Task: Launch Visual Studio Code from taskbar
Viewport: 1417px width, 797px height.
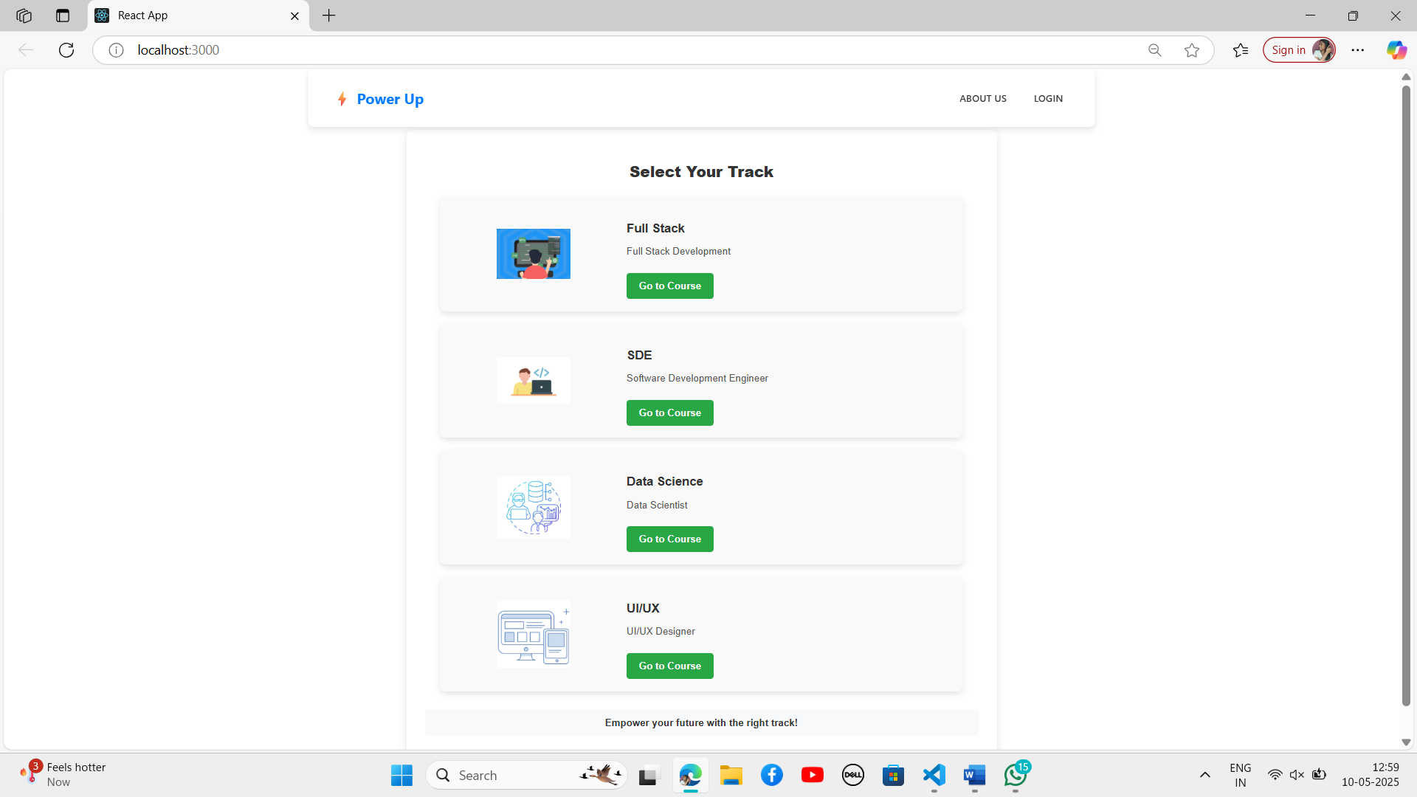Action: coord(934,775)
